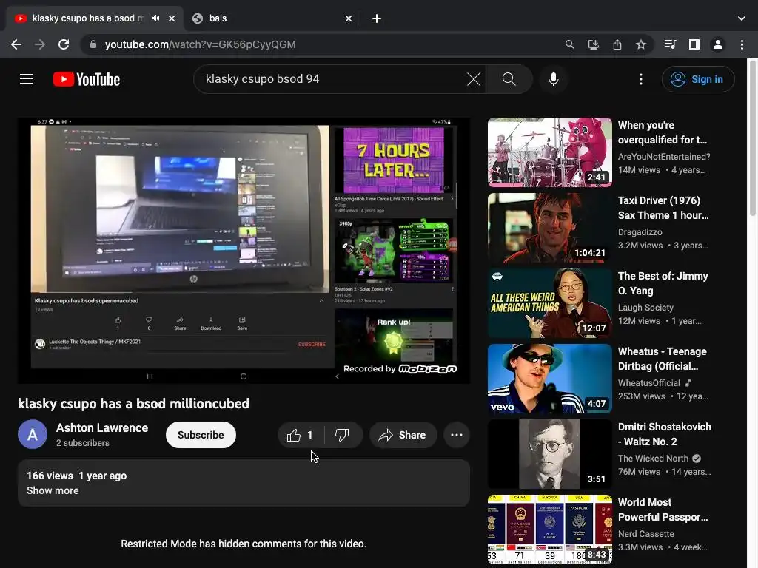The width and height of the screenshot is (758, 568).
Task: Close the klasky csupo YouTube tab
Action: [x=172, y=18]
